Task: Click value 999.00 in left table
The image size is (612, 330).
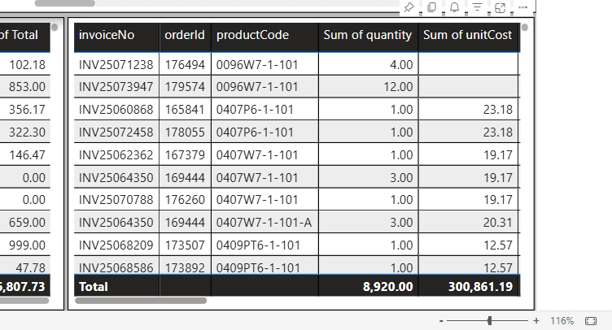Action: tap(28, 245)
